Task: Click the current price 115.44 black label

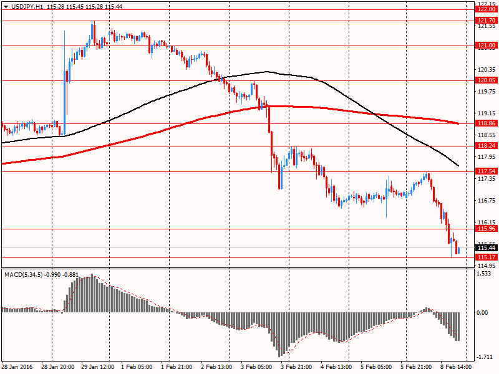Action: point(487,247)
